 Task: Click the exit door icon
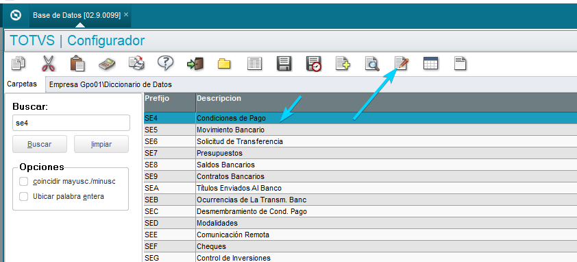click(x=195, y=64)
